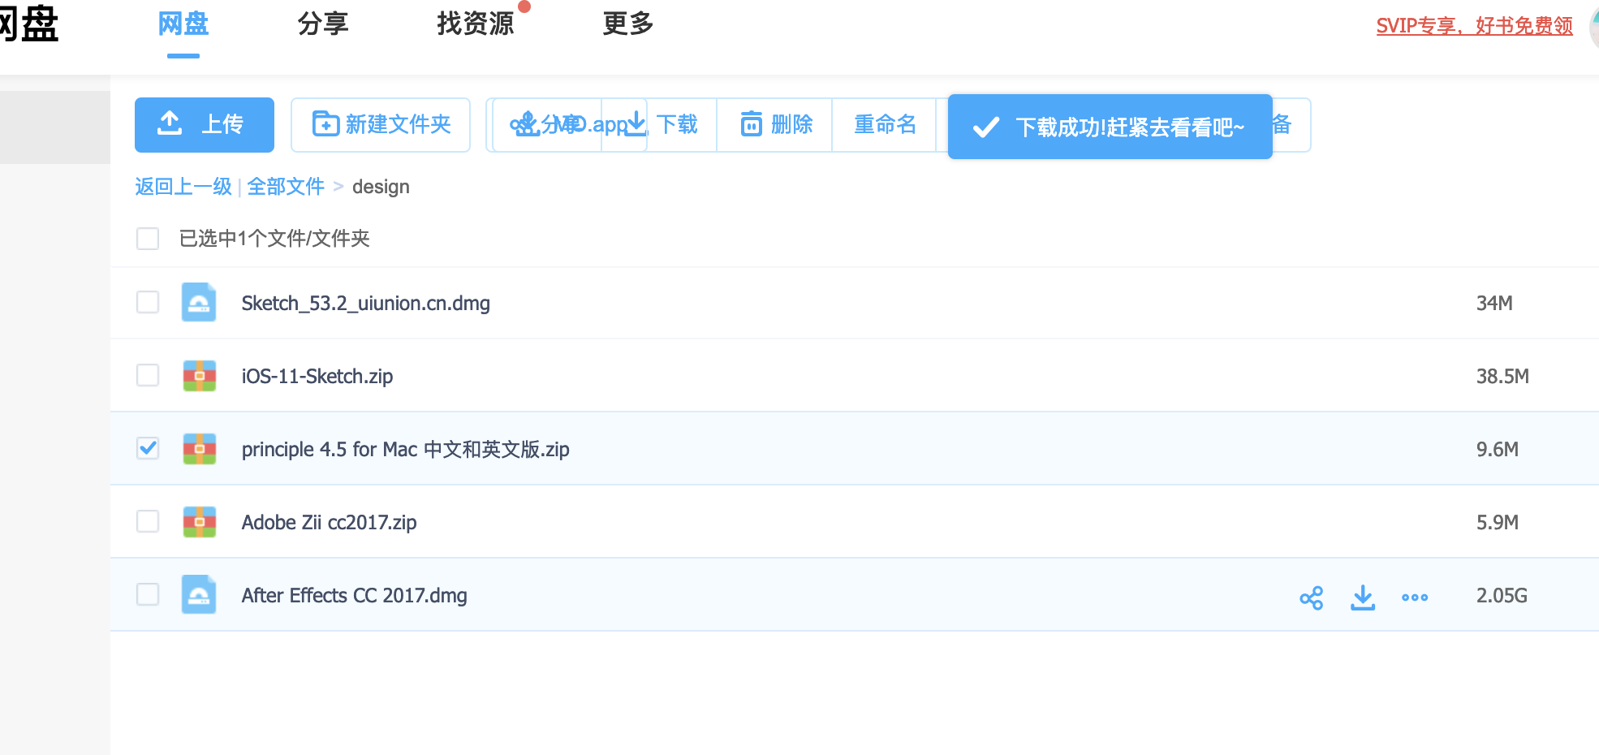Click the iOS-11-Sketch.zip archive icon
This screenshot has height=755, width=1599.
(x=199, y=376)
